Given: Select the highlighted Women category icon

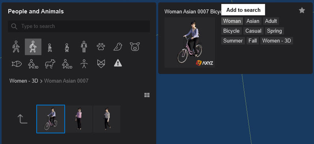Looking at the screenshot, I should (x=33, y=47).
